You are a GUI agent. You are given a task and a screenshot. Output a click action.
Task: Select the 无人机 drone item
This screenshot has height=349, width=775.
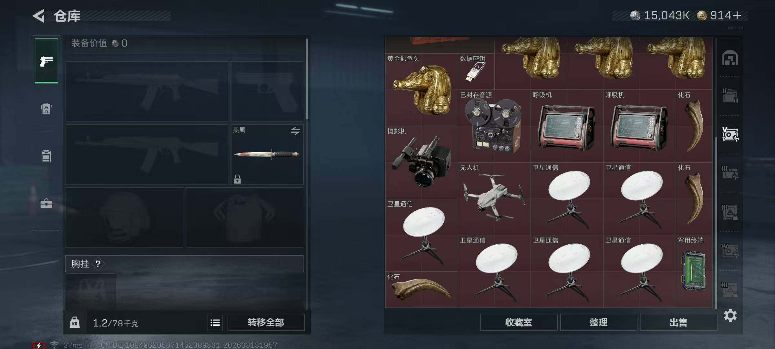[494, 198]
